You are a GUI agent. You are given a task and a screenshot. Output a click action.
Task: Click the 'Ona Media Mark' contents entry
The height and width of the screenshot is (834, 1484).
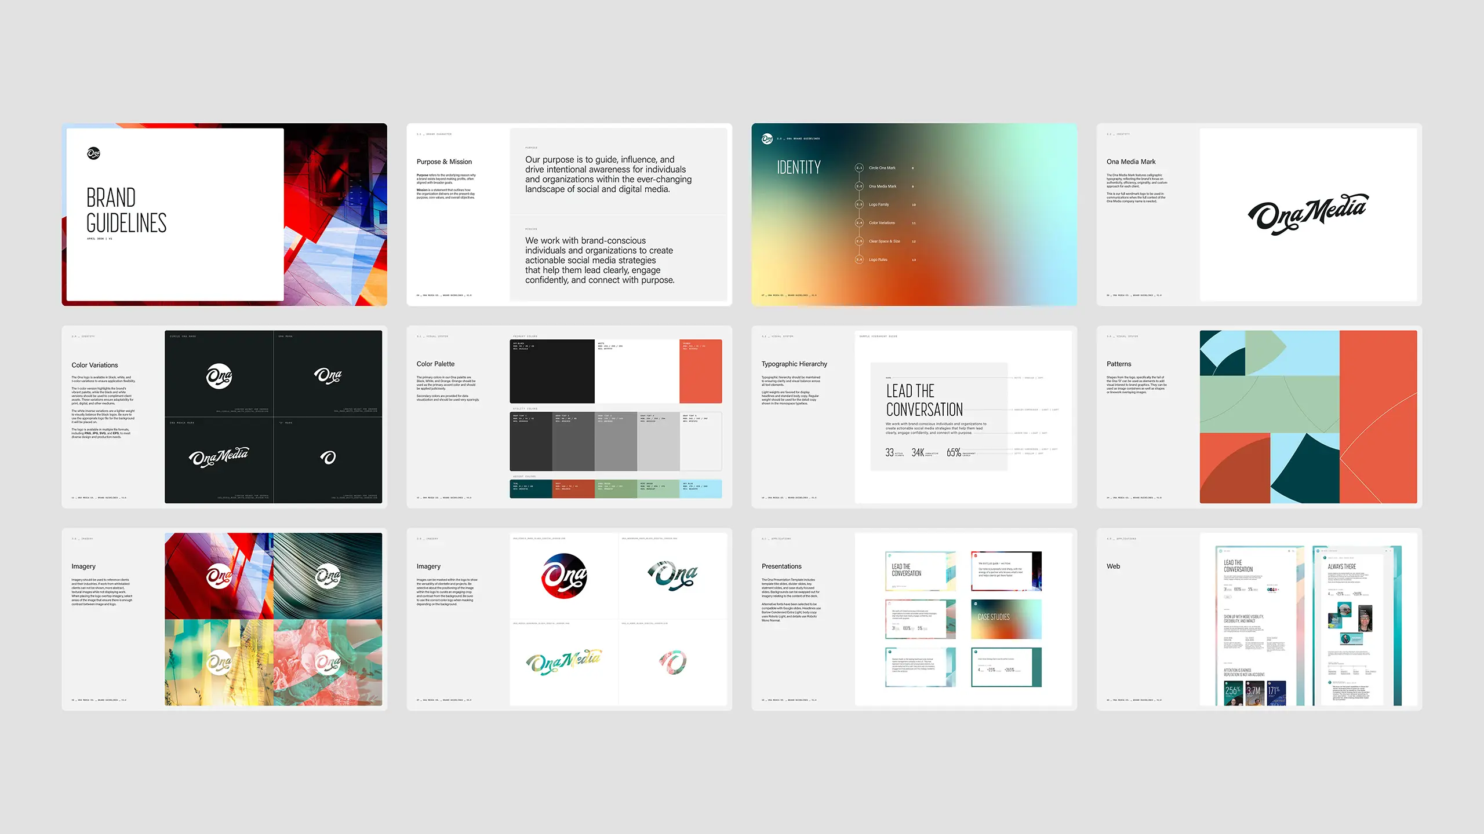(x=883, y=186)
